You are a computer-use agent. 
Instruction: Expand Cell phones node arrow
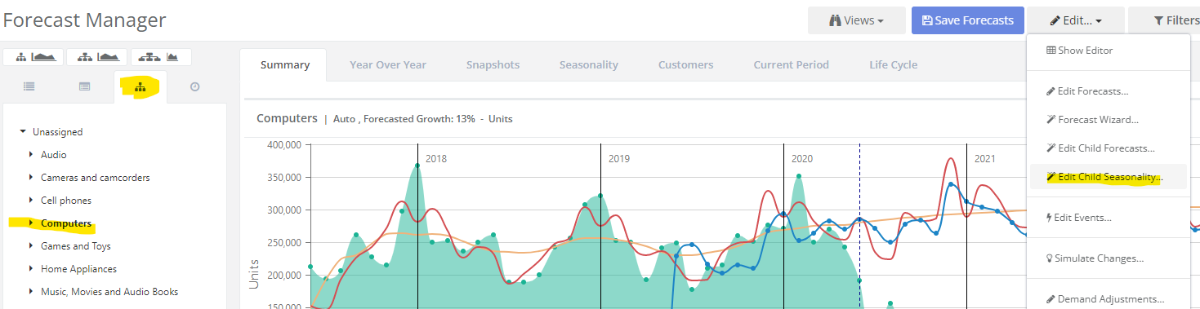[x=31, y=200]
